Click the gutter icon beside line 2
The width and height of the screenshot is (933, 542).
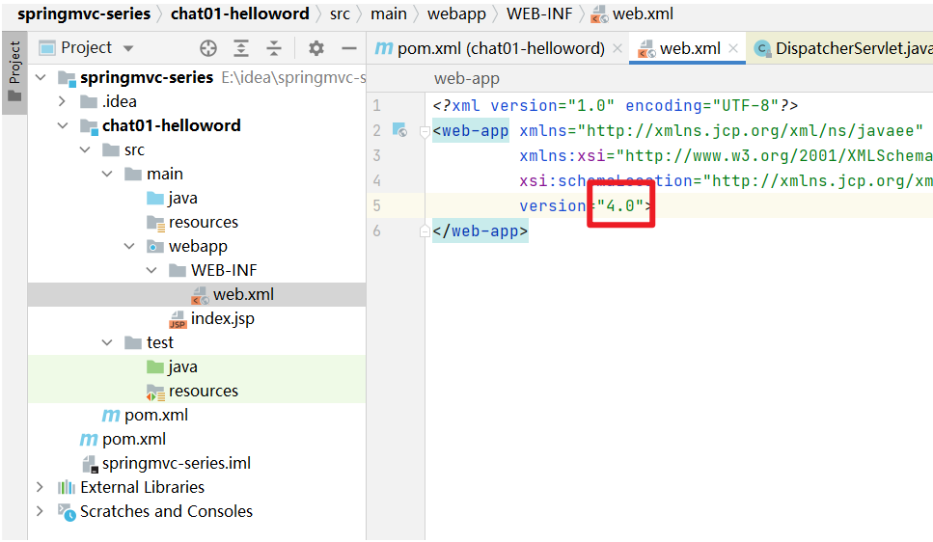coord(399,130)
